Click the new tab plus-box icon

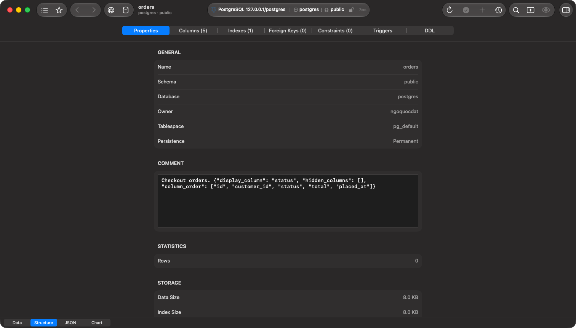(x=531, y=10)
